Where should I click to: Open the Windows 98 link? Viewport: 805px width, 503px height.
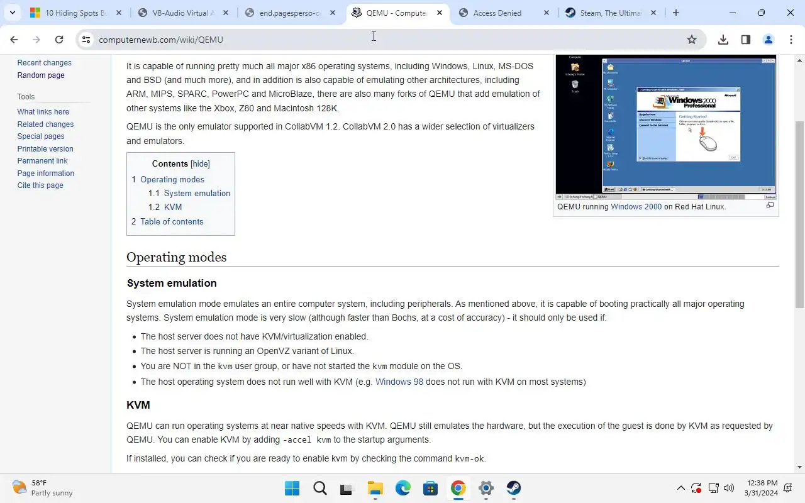tap(399, 382)
